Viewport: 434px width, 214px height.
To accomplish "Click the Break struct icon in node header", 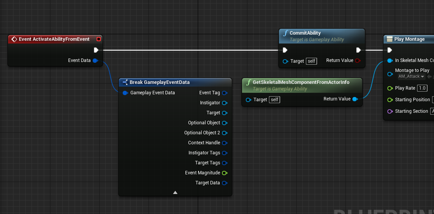I will (x=125, y=82).
